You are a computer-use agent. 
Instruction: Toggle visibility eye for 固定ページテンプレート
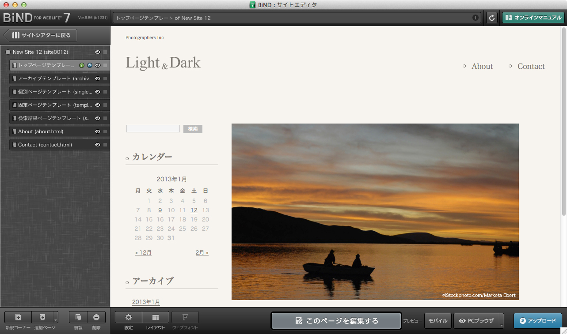coord(98,105)
